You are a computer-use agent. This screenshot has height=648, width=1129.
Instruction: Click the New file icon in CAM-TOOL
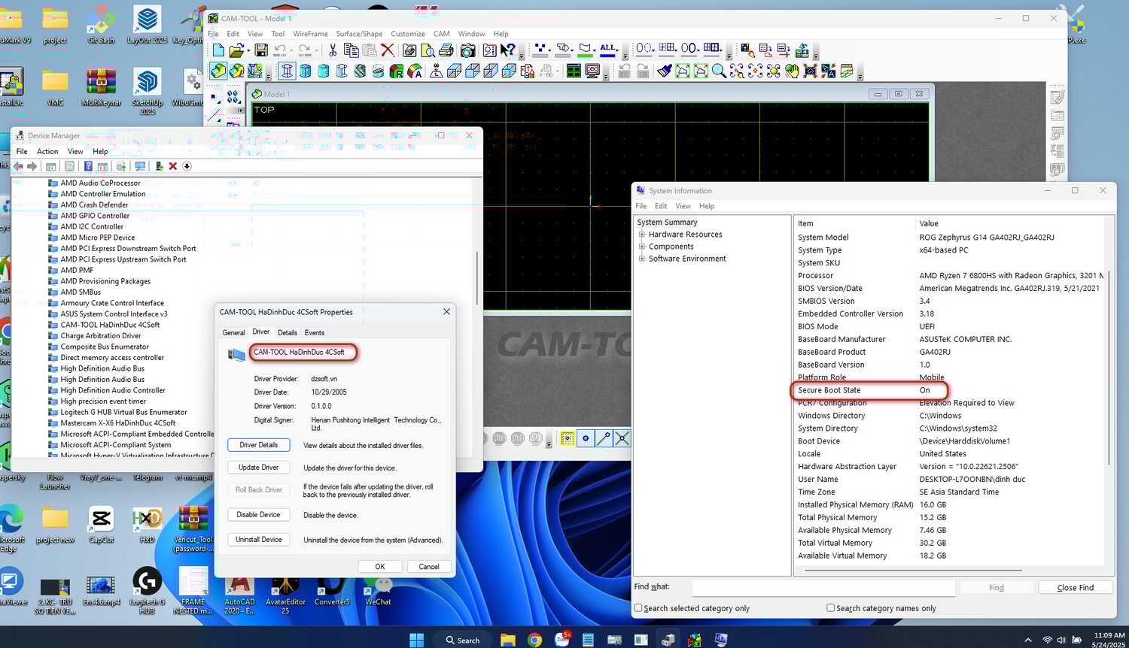(218, 50)
